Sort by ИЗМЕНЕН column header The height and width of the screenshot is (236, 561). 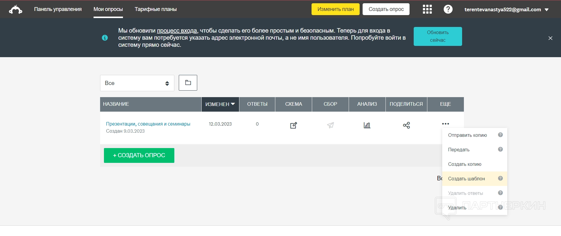(x=220, y=104)
